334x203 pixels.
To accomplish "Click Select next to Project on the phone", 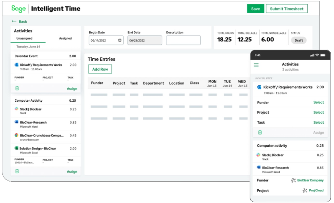I will pyautogui.click(x=319, y=112).
